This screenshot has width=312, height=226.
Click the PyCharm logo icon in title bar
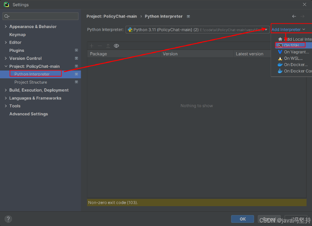6,4
